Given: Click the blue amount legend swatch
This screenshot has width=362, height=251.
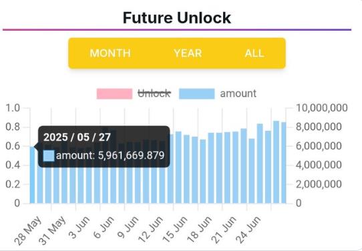Looking at the screenshot, I should tap(197, 93).
